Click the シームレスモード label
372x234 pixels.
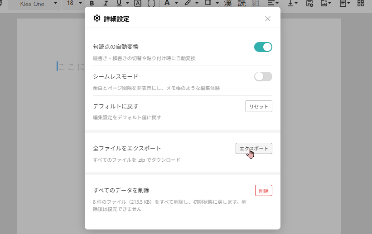coord(116,77)
